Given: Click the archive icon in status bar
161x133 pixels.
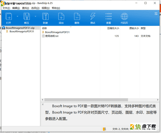Looking at the screenshot, I should pos(104,129).
